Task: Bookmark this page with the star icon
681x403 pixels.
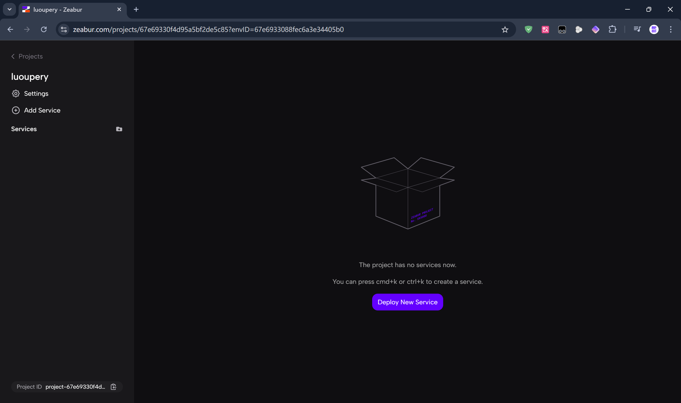Action: (x=505, y=30)
